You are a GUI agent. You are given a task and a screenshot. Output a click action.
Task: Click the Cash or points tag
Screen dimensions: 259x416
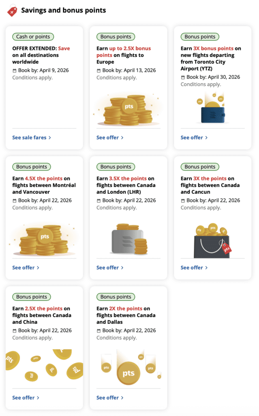(33, 37)
